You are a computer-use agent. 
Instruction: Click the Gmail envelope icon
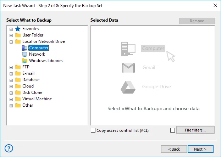tap(128, 67)
